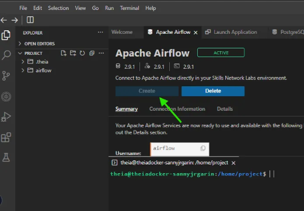The height and width of the screenshot is (211, 304).
Task: Click the blue Delete button
Action: [x=213, y=91]
